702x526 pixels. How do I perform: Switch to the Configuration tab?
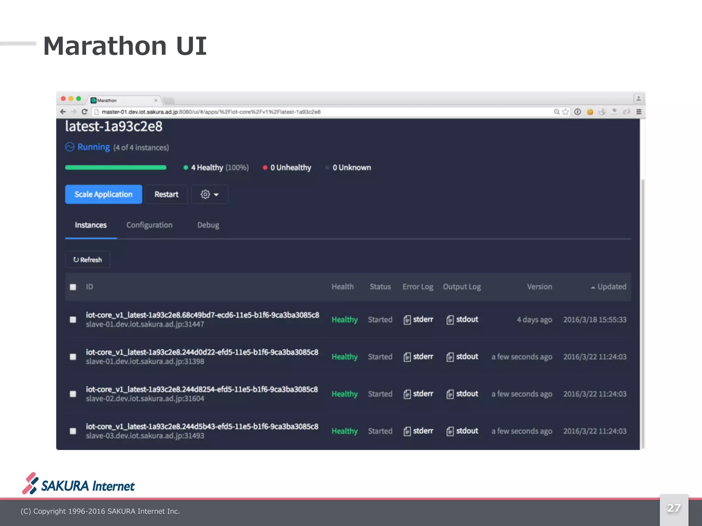[149, 225]
